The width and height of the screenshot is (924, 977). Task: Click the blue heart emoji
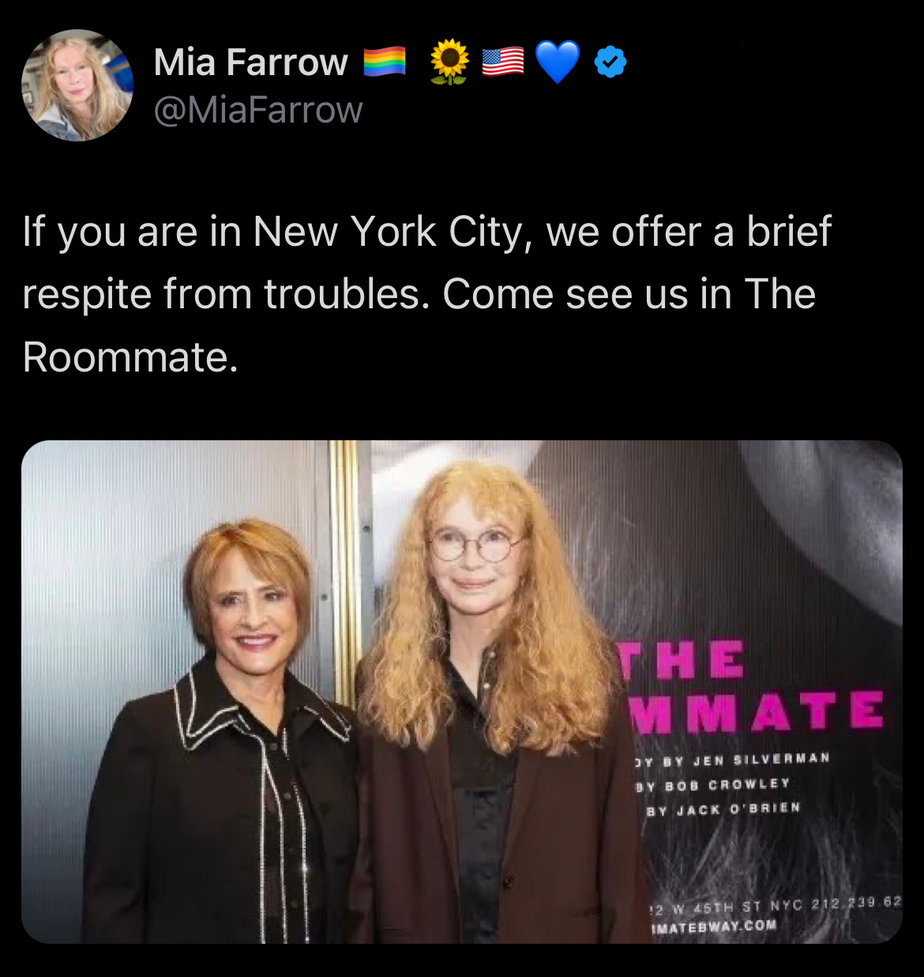coord(558,62)
